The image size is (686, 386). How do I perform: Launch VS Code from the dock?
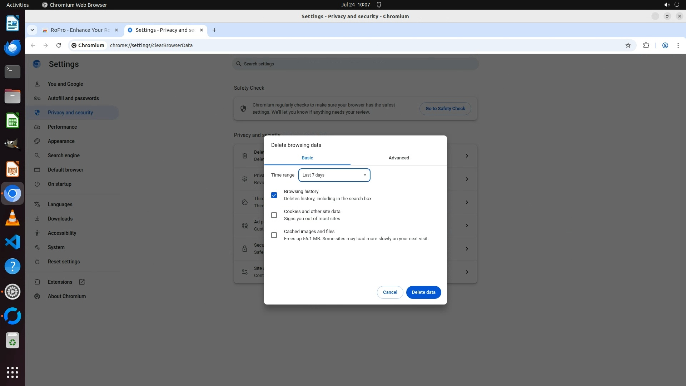(13, 242)
